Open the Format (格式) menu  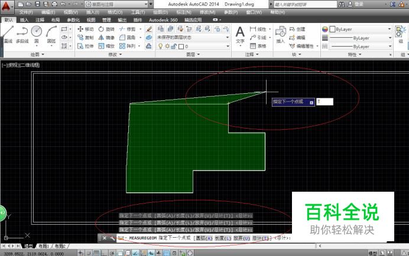[x=115, y=12]
